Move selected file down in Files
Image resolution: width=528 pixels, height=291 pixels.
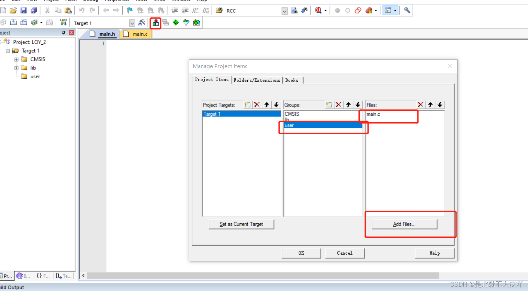tap(440, 105)
